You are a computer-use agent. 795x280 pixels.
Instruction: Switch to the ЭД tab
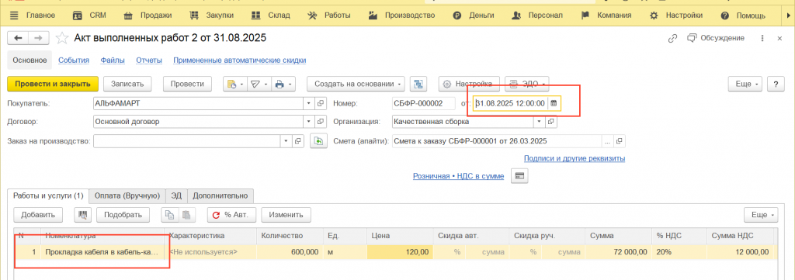click(176, 195)
